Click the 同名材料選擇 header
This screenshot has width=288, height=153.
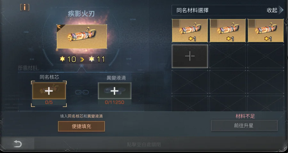pos(193,10)
